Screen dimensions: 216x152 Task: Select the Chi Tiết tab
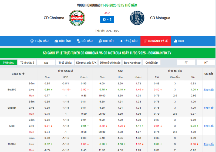pyautogui.click(x=106, y=41)
